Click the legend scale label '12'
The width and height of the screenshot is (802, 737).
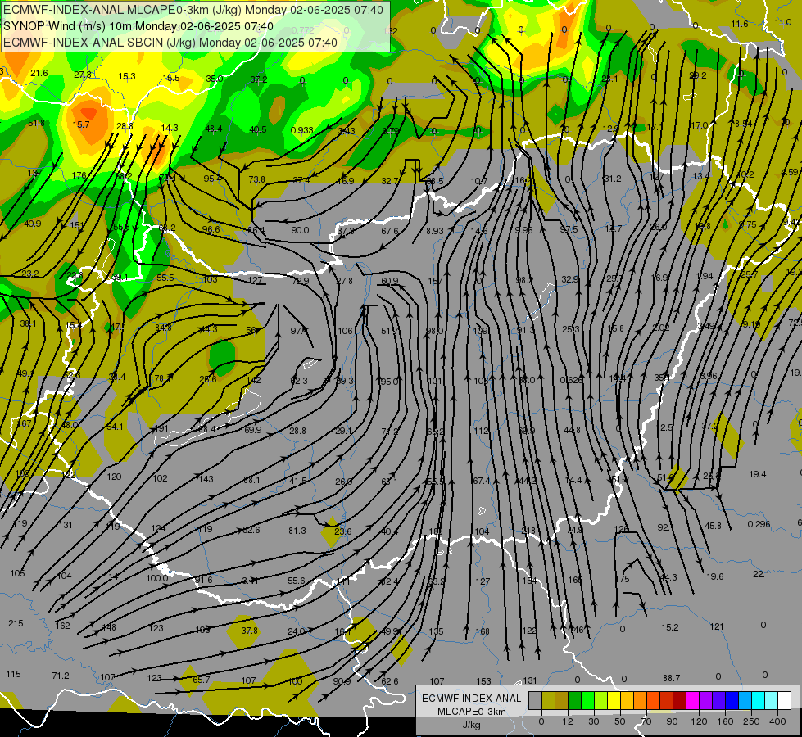(567, 721)
